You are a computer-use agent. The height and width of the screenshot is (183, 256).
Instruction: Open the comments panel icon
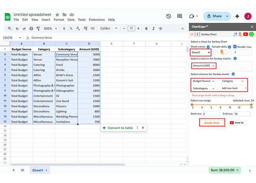180,16
